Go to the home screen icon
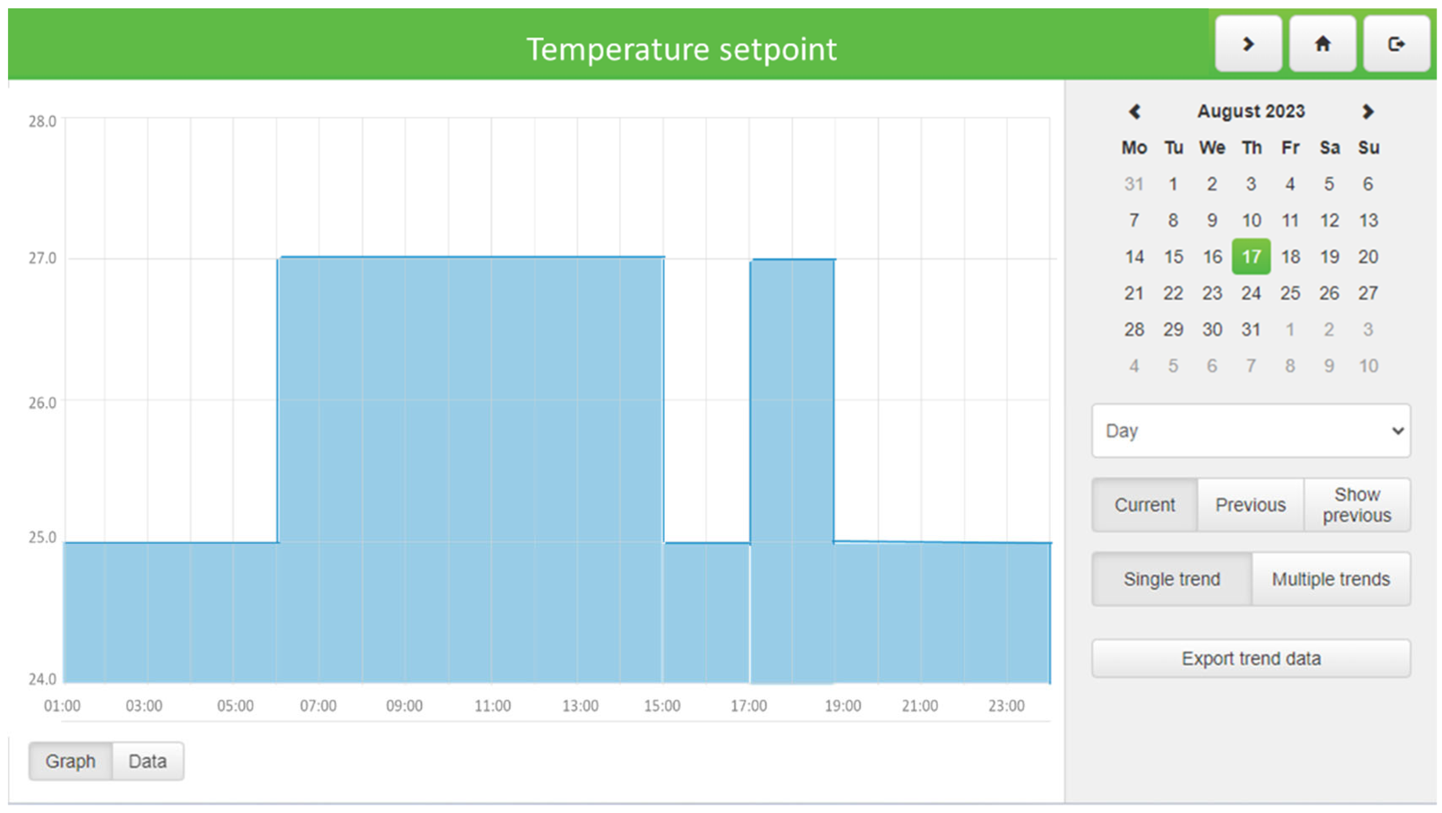This screenshot has width=1442, height=813. point(1322,43)
